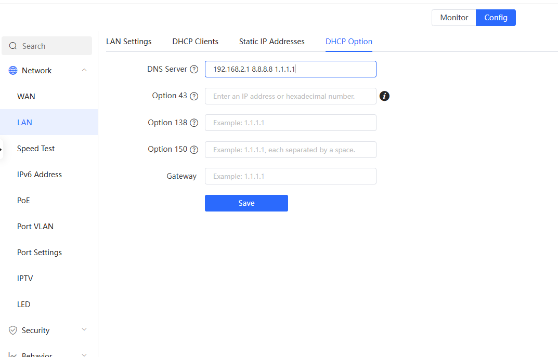Click the sidebar Search field
This screenshot has height=357, width=558.
pyautogui.click(x=47, y=46)
